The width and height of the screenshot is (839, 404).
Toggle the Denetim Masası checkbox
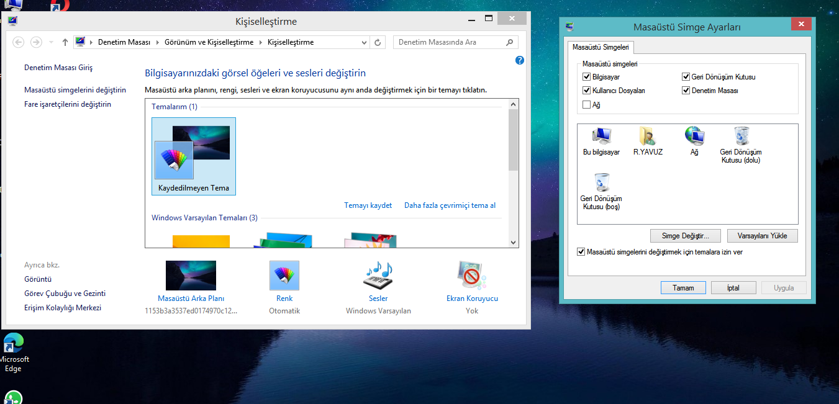pyautogui.click(x=686, y=91)
